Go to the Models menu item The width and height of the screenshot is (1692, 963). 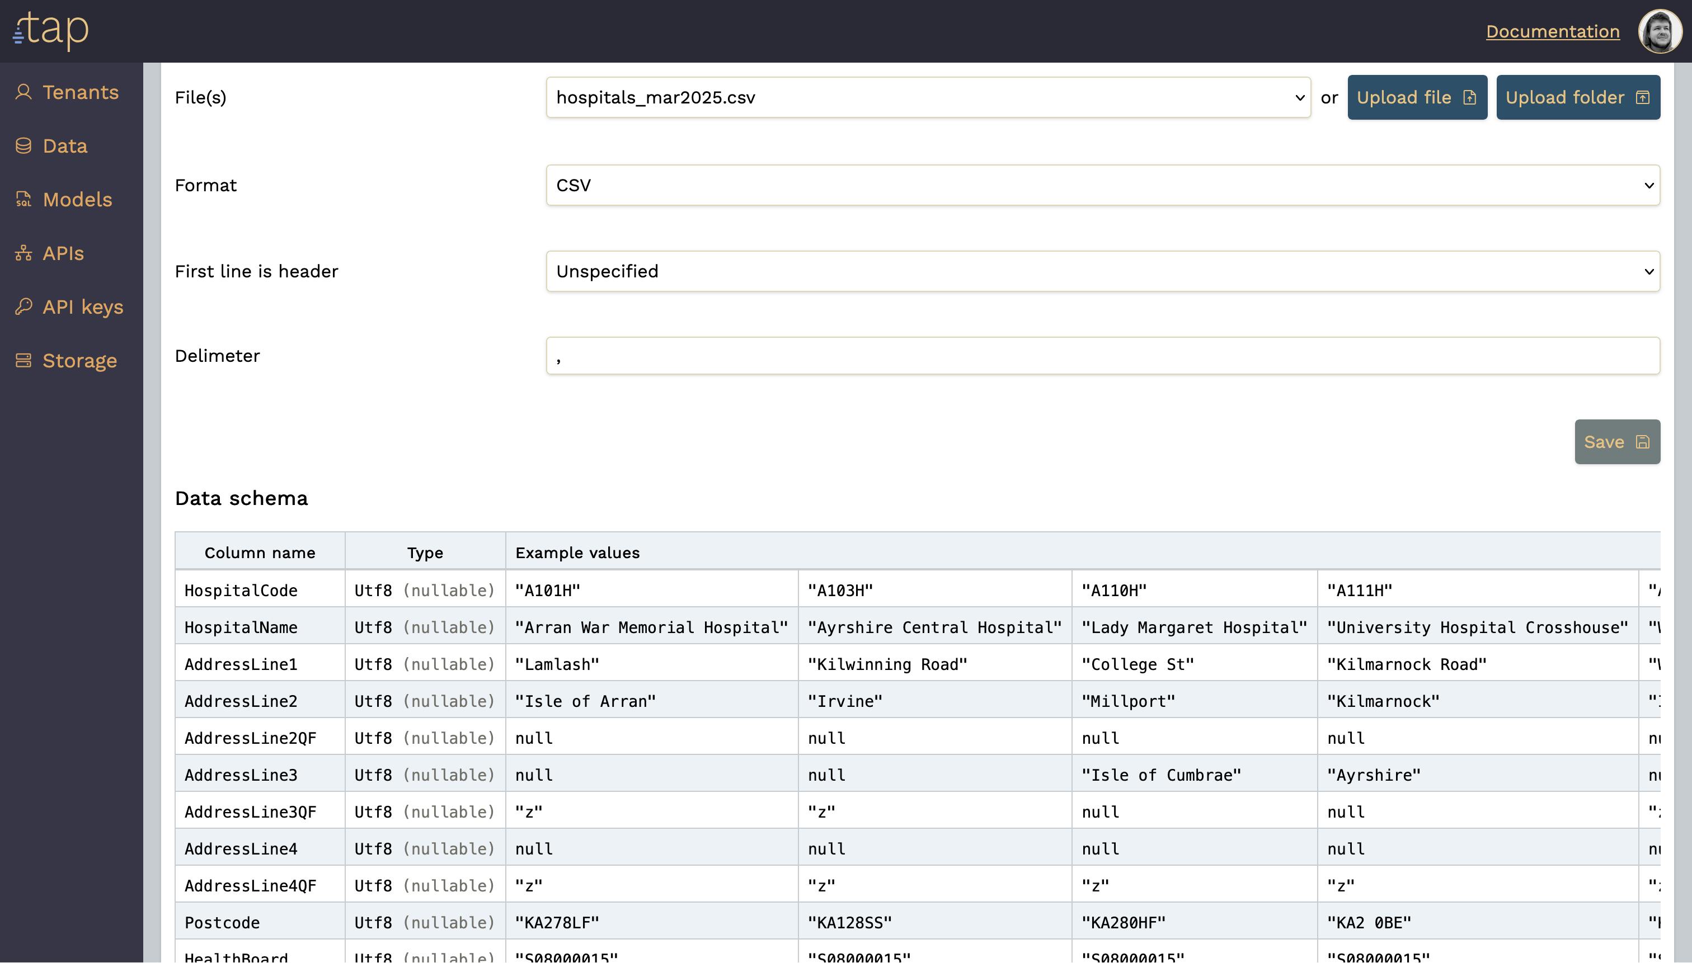(77, 199)
